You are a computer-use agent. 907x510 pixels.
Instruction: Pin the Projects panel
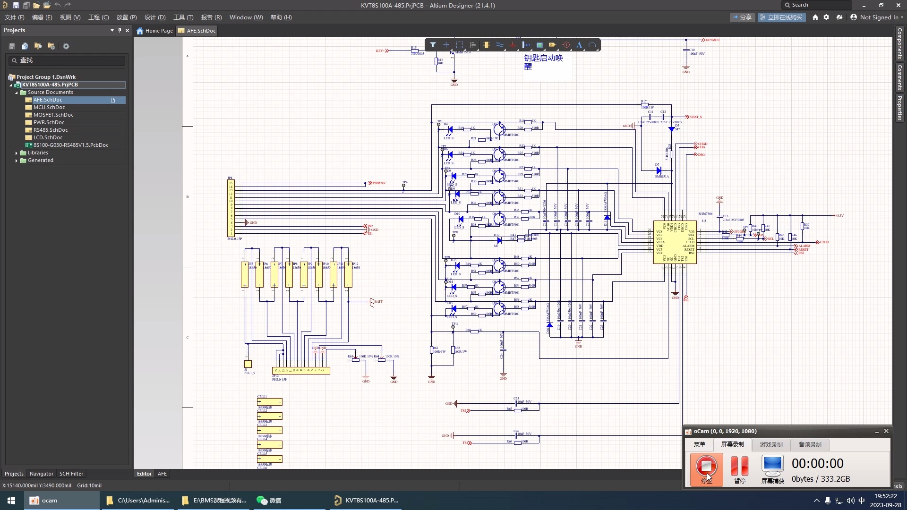[120, 30]
